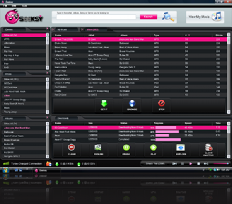Image resolution: width=232 pixels, height=204 pixels.
Task: Select Young Jeezy in the Artists list
Action: [24, 112]
